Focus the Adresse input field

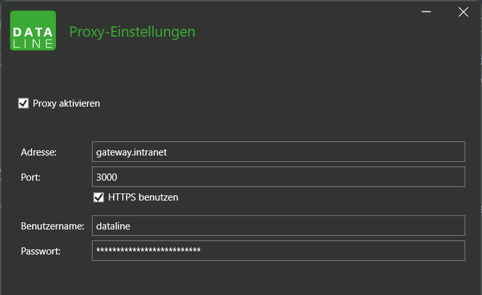coord(278,152)
